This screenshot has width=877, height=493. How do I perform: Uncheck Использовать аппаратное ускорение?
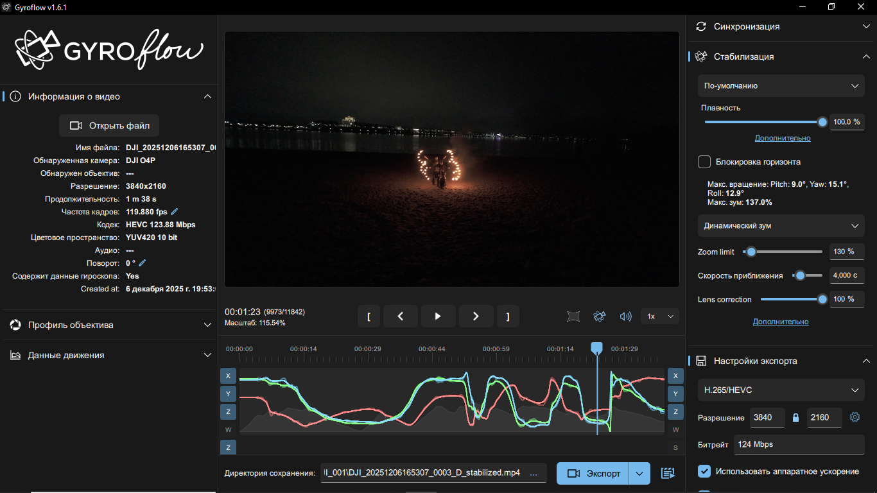click(x=704, y=471)
